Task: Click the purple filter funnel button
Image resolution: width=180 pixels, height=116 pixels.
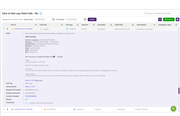Action: tap(160, 19)
